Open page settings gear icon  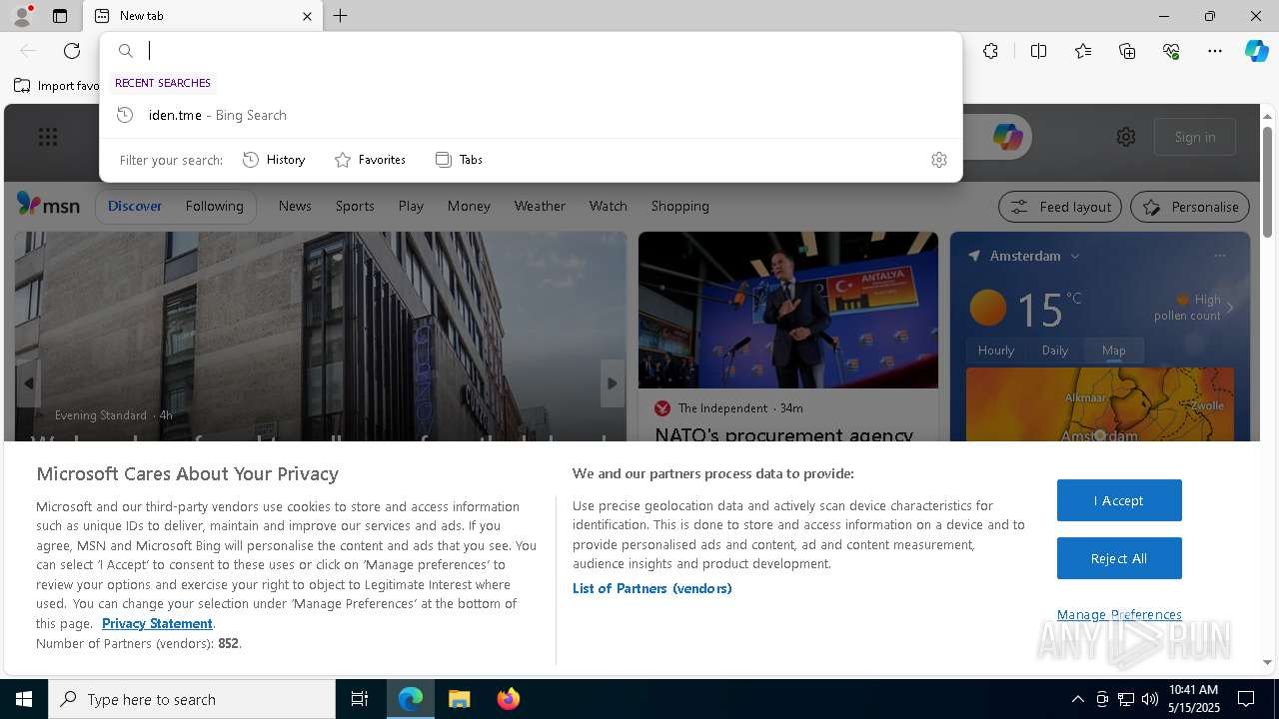pos(1126,137)
